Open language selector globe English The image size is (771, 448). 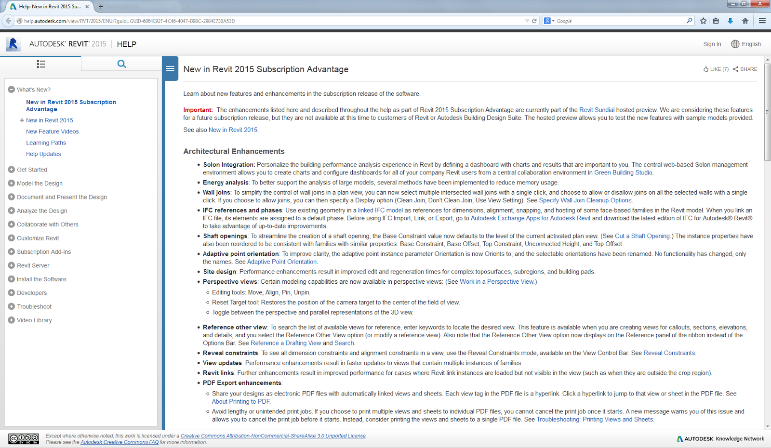pos(746,44)
